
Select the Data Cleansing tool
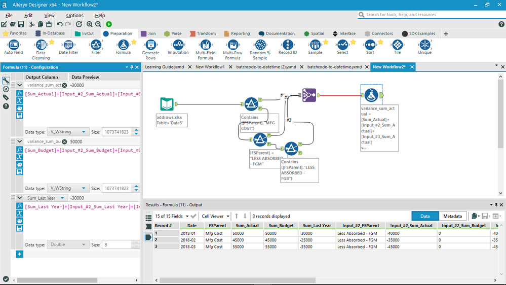click(x=41, y=50)
